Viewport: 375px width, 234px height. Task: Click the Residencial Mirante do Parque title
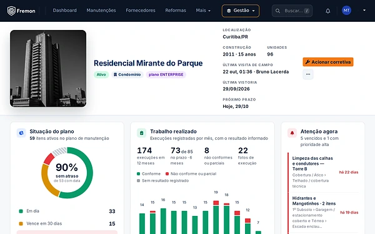[148, 63]
